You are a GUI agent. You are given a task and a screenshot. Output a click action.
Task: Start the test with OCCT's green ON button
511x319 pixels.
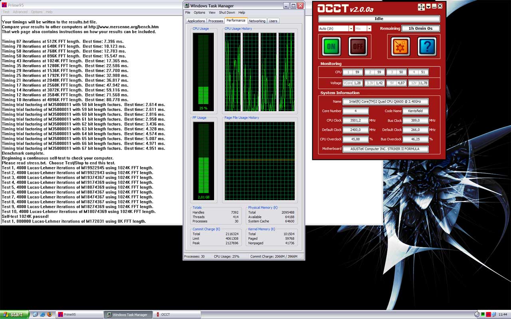pos(331,46)
